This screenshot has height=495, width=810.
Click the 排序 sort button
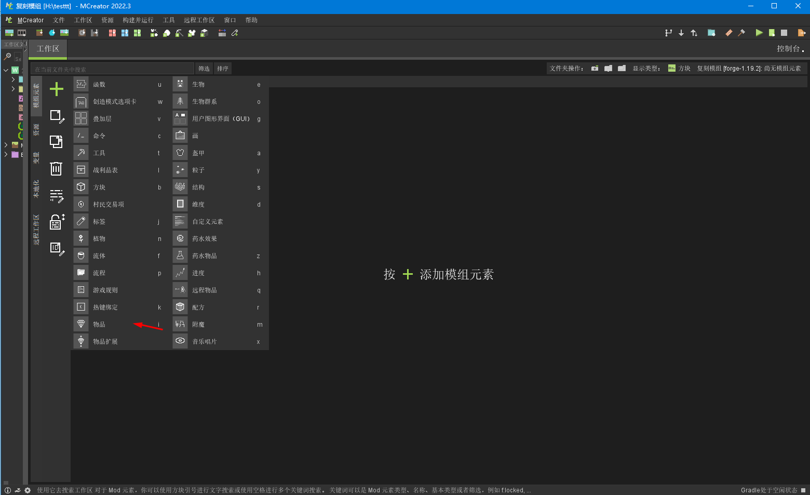(222, 68)
